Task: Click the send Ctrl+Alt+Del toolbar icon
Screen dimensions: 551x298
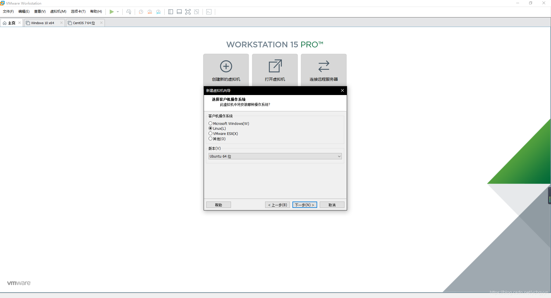Action: tap(129, 12)
